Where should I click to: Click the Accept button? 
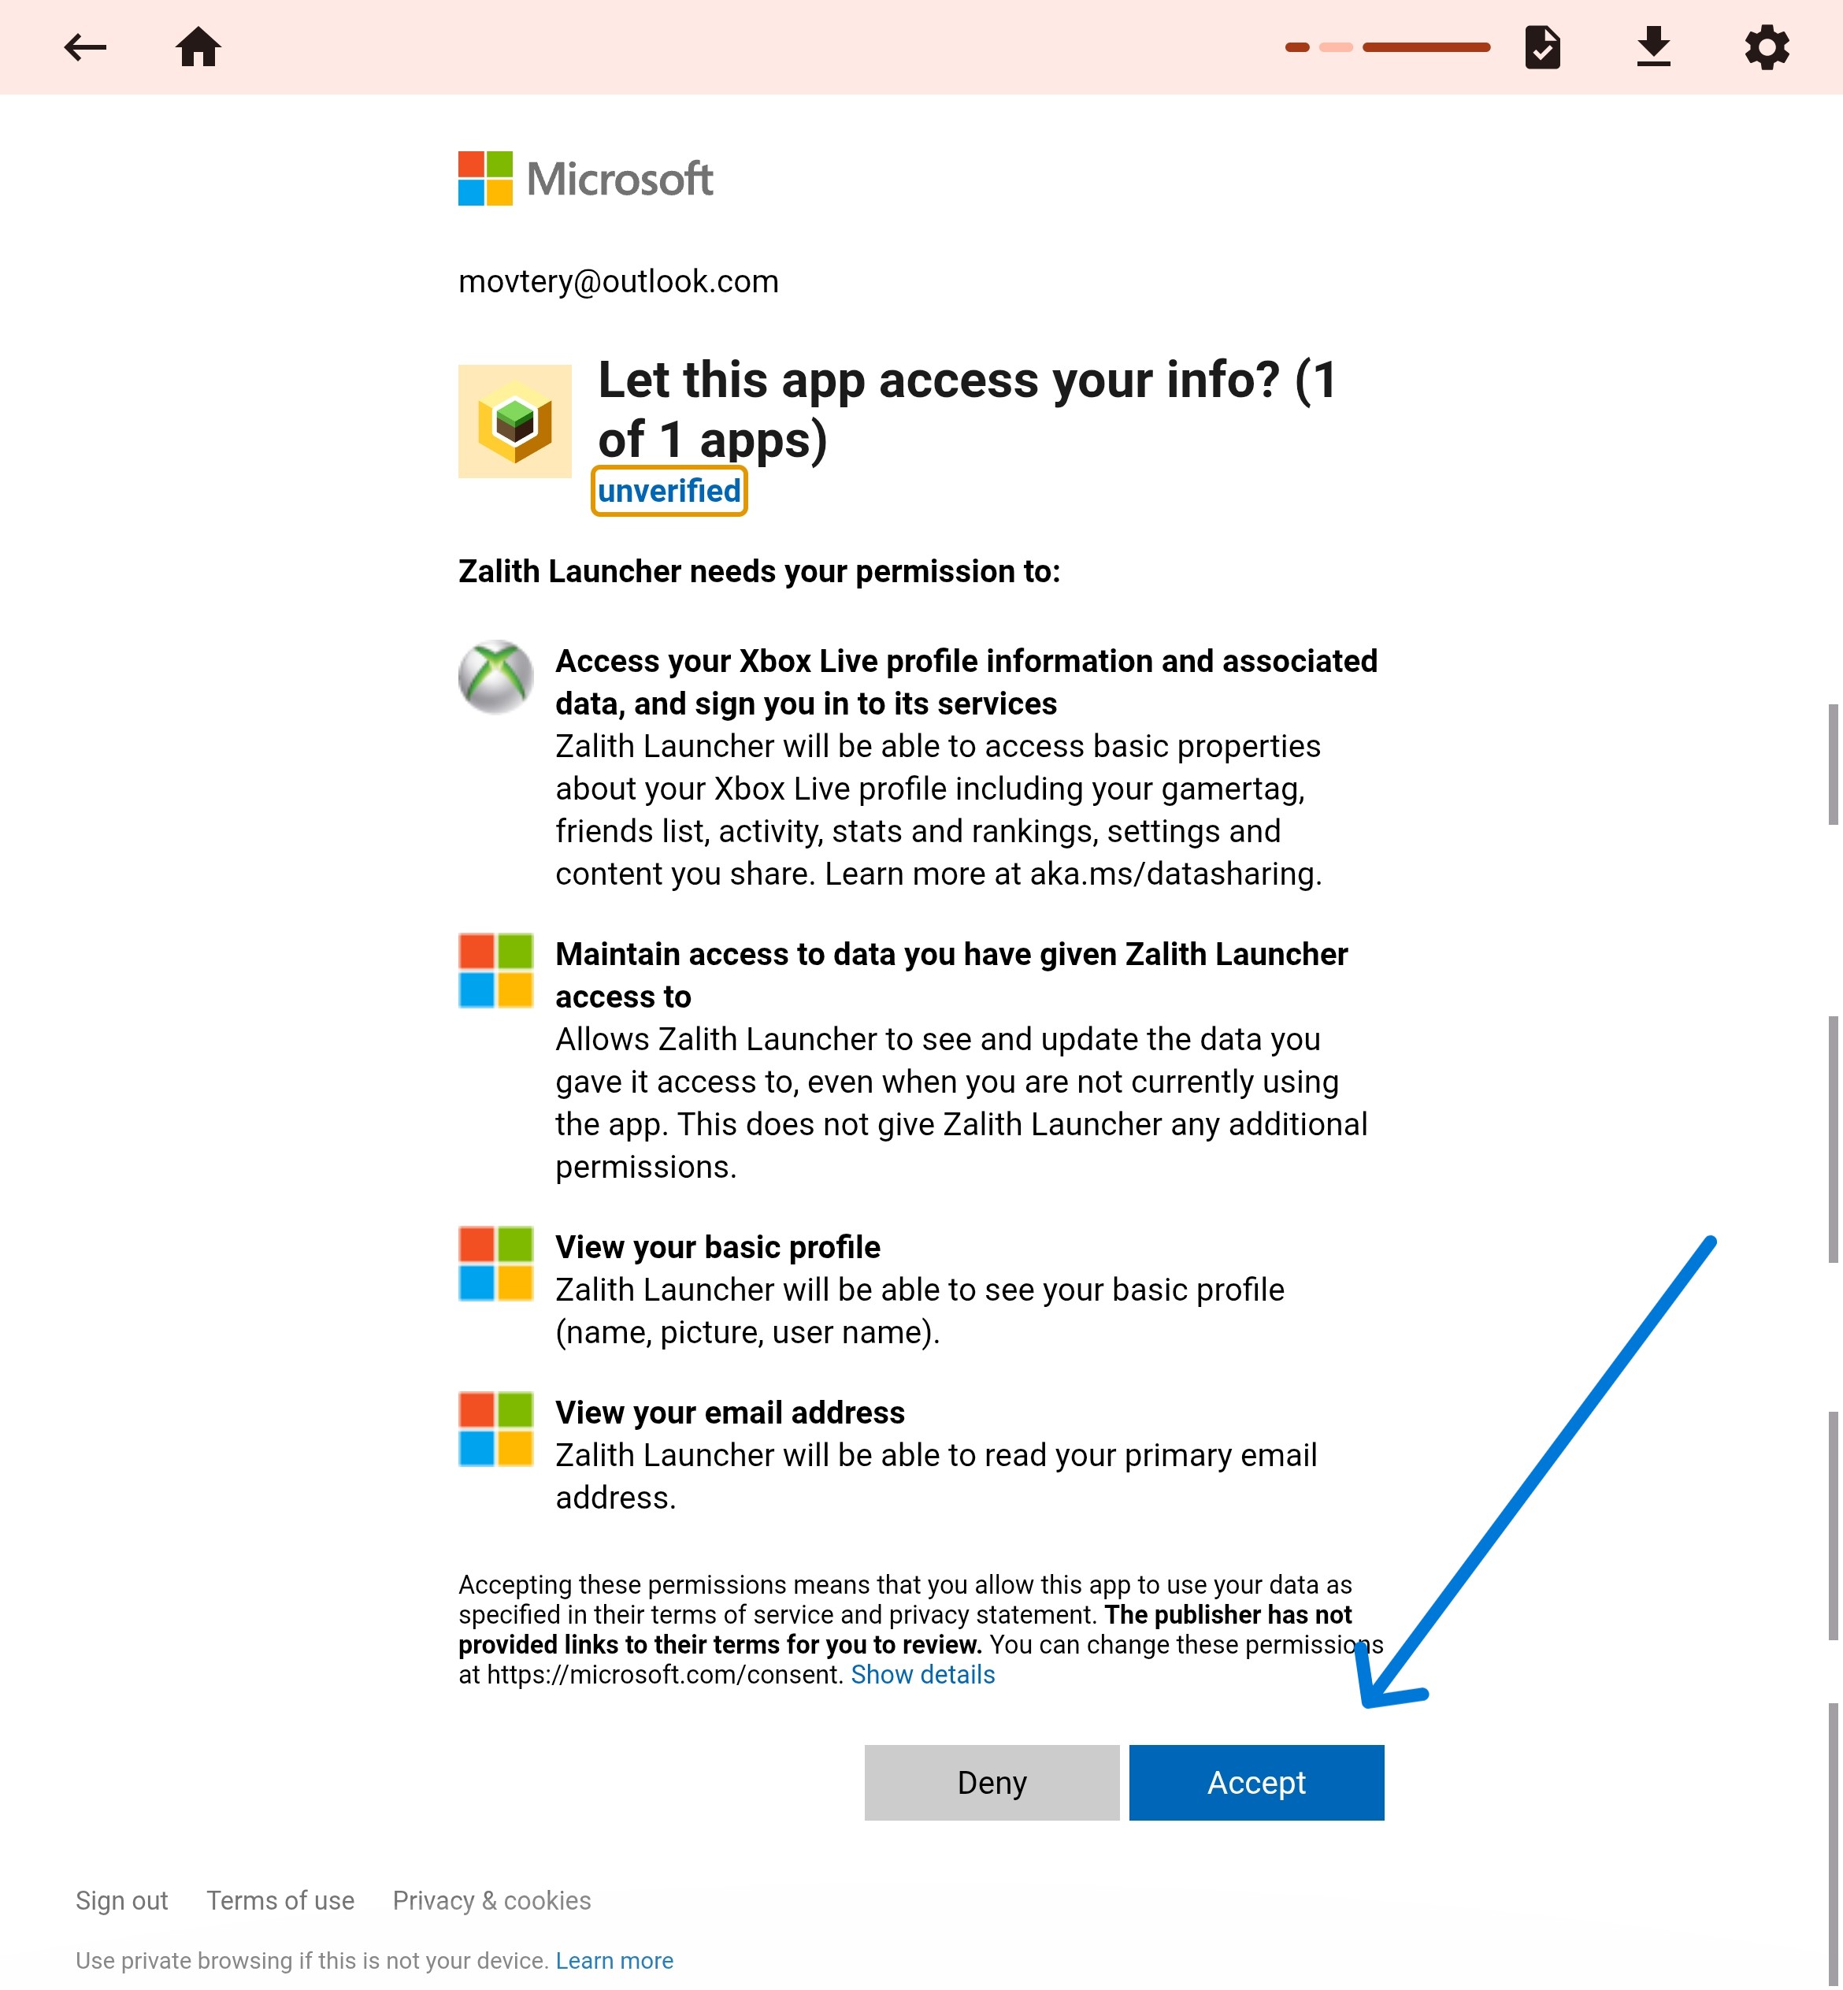pos(1255,1783)
